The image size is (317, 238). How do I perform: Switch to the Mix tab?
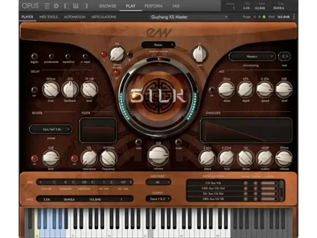176,6
